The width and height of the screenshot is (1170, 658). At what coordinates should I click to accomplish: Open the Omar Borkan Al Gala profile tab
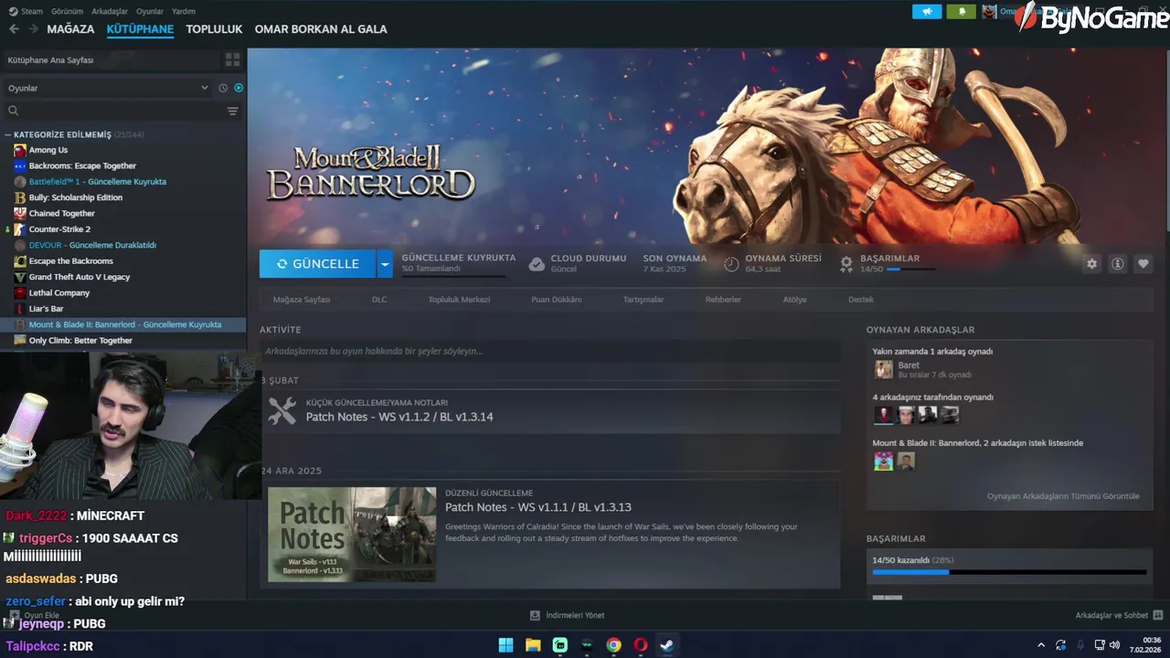(x=321, y=29)
